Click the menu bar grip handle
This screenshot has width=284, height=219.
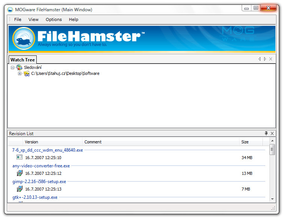tap(10, 19)
